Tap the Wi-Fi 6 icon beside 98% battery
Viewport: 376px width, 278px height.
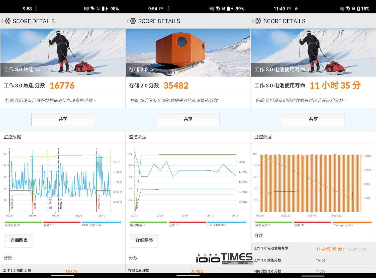tap(92, 9)
